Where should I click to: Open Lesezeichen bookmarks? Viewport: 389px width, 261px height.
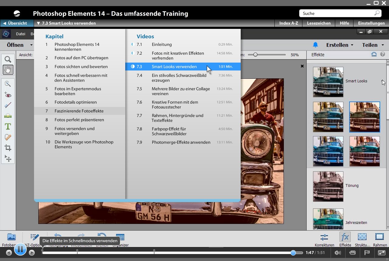319,23
